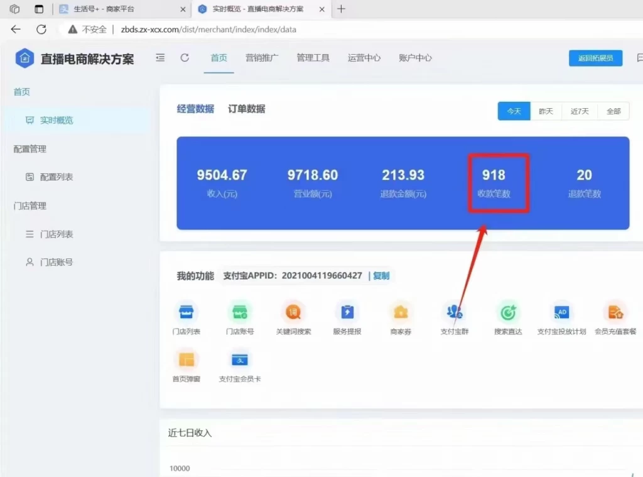Open the 门店账号 shortcut icon
643x477 pixels.
(x=239, y=312)
